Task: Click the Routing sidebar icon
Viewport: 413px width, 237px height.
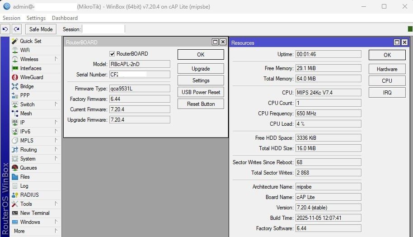Action: coord(15,150)
